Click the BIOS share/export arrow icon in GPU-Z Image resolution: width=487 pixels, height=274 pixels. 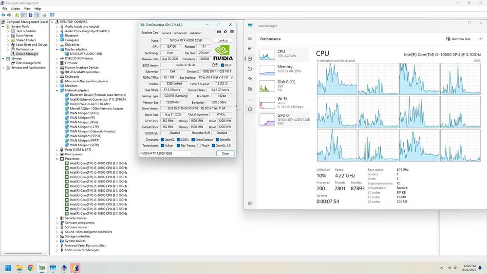215,65
